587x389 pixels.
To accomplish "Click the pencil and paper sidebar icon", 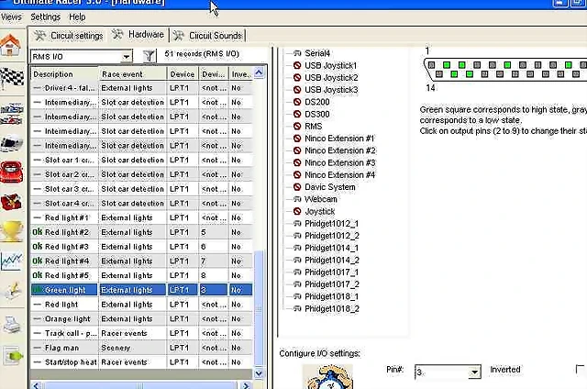I will pyautogui.click(x=11, y=291).
